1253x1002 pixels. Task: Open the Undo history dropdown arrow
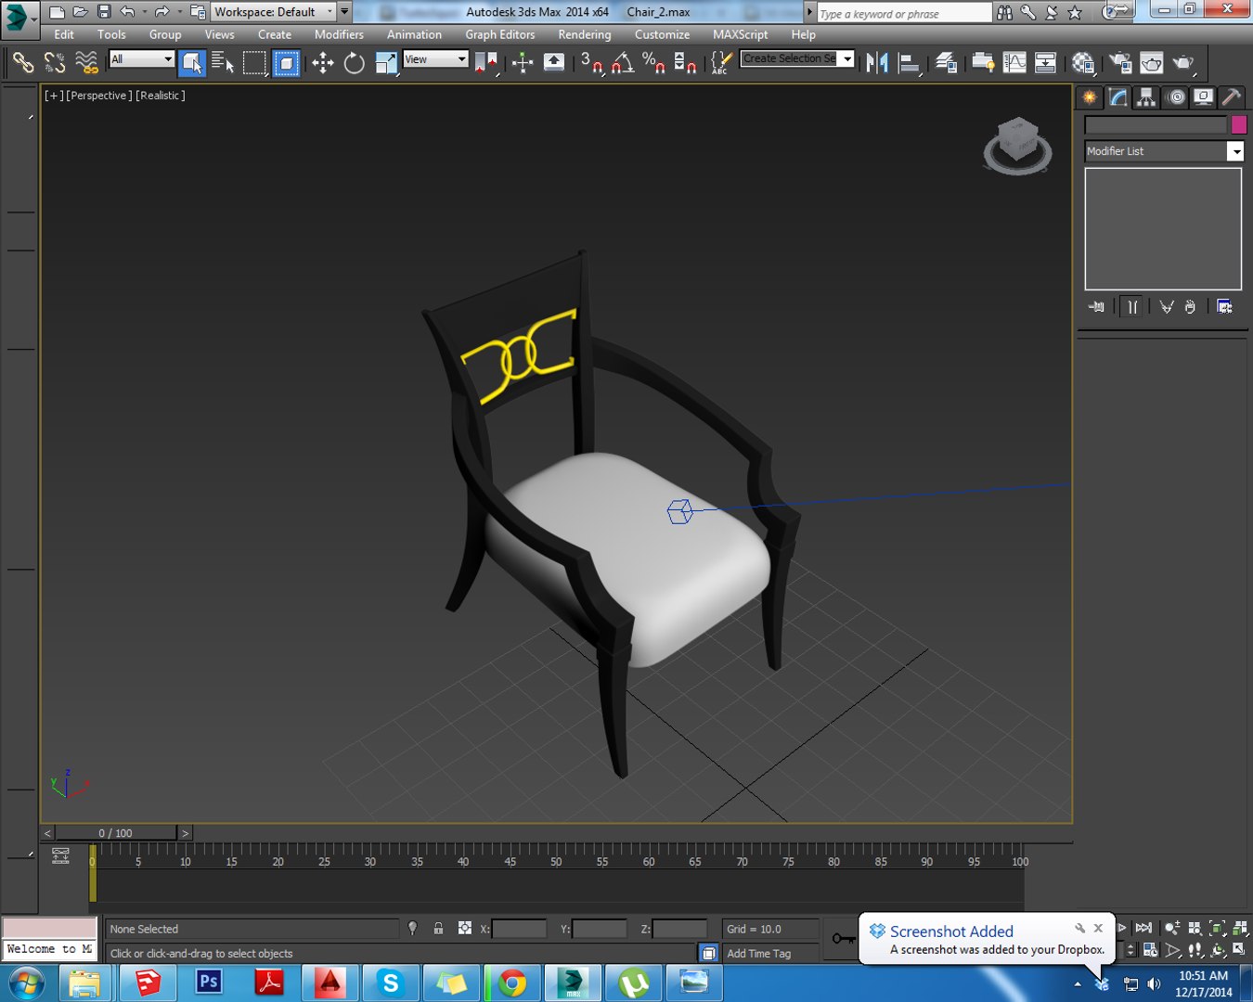(x=145, y=12)
